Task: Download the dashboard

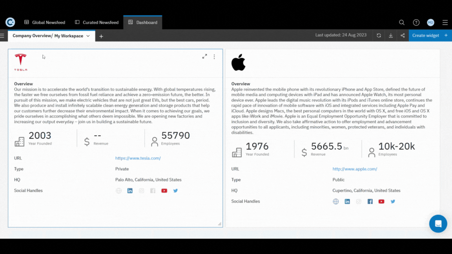Action: [390, 35]
